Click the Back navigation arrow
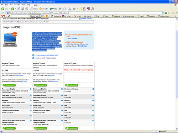The image size is (178, 133). click(3, 9)
